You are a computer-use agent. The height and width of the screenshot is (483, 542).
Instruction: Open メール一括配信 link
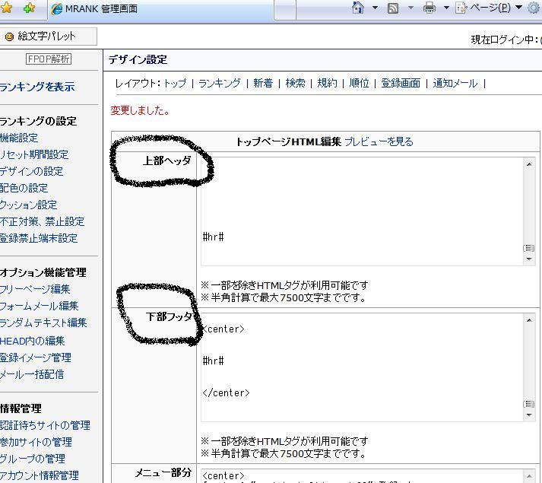click(x=32, y=374)
